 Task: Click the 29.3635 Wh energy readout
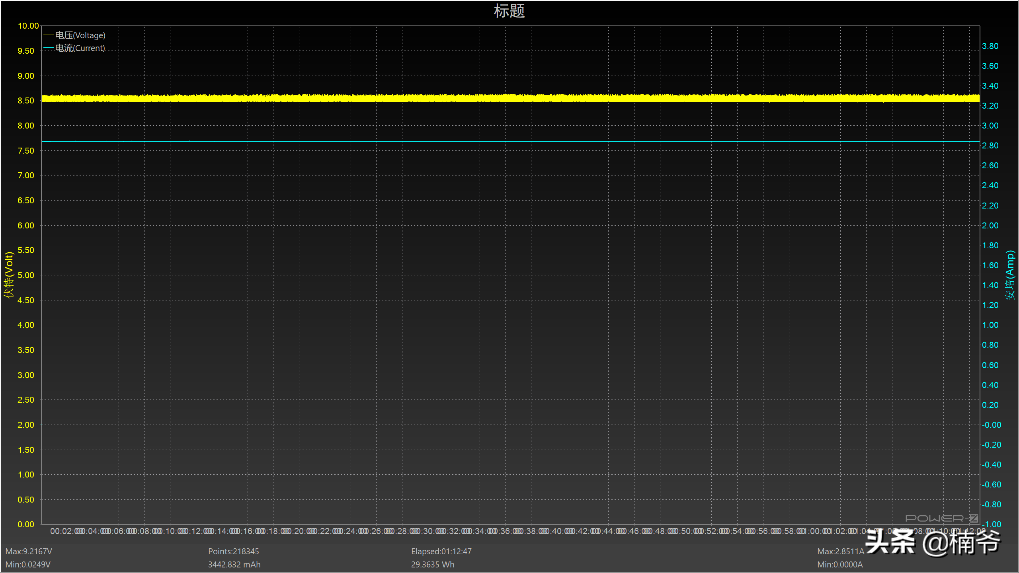click(x=432, y=565)
